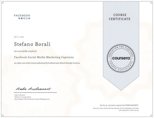154x118 pixels.
Task: Click the 'CEO & Co-Founder Aptly' line
Action: [x=23, y=97]
